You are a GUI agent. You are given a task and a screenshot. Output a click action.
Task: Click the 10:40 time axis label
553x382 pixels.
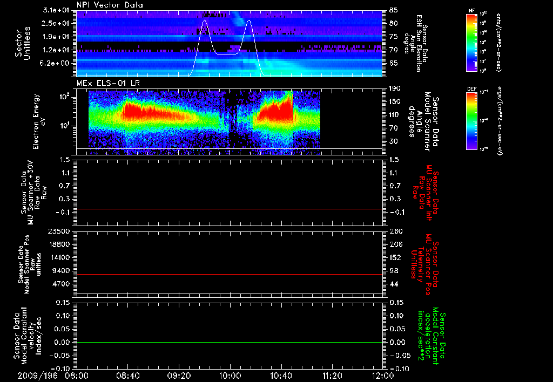pos(281,376)
